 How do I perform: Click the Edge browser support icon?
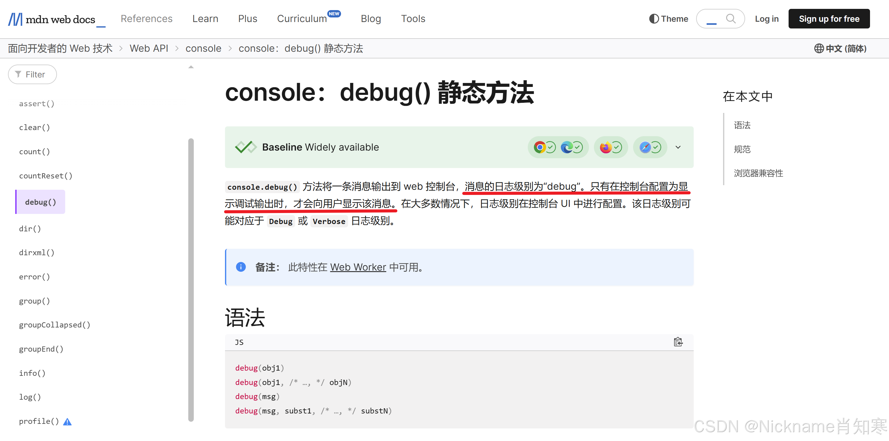pyautogui.click(x=566, y=147)
